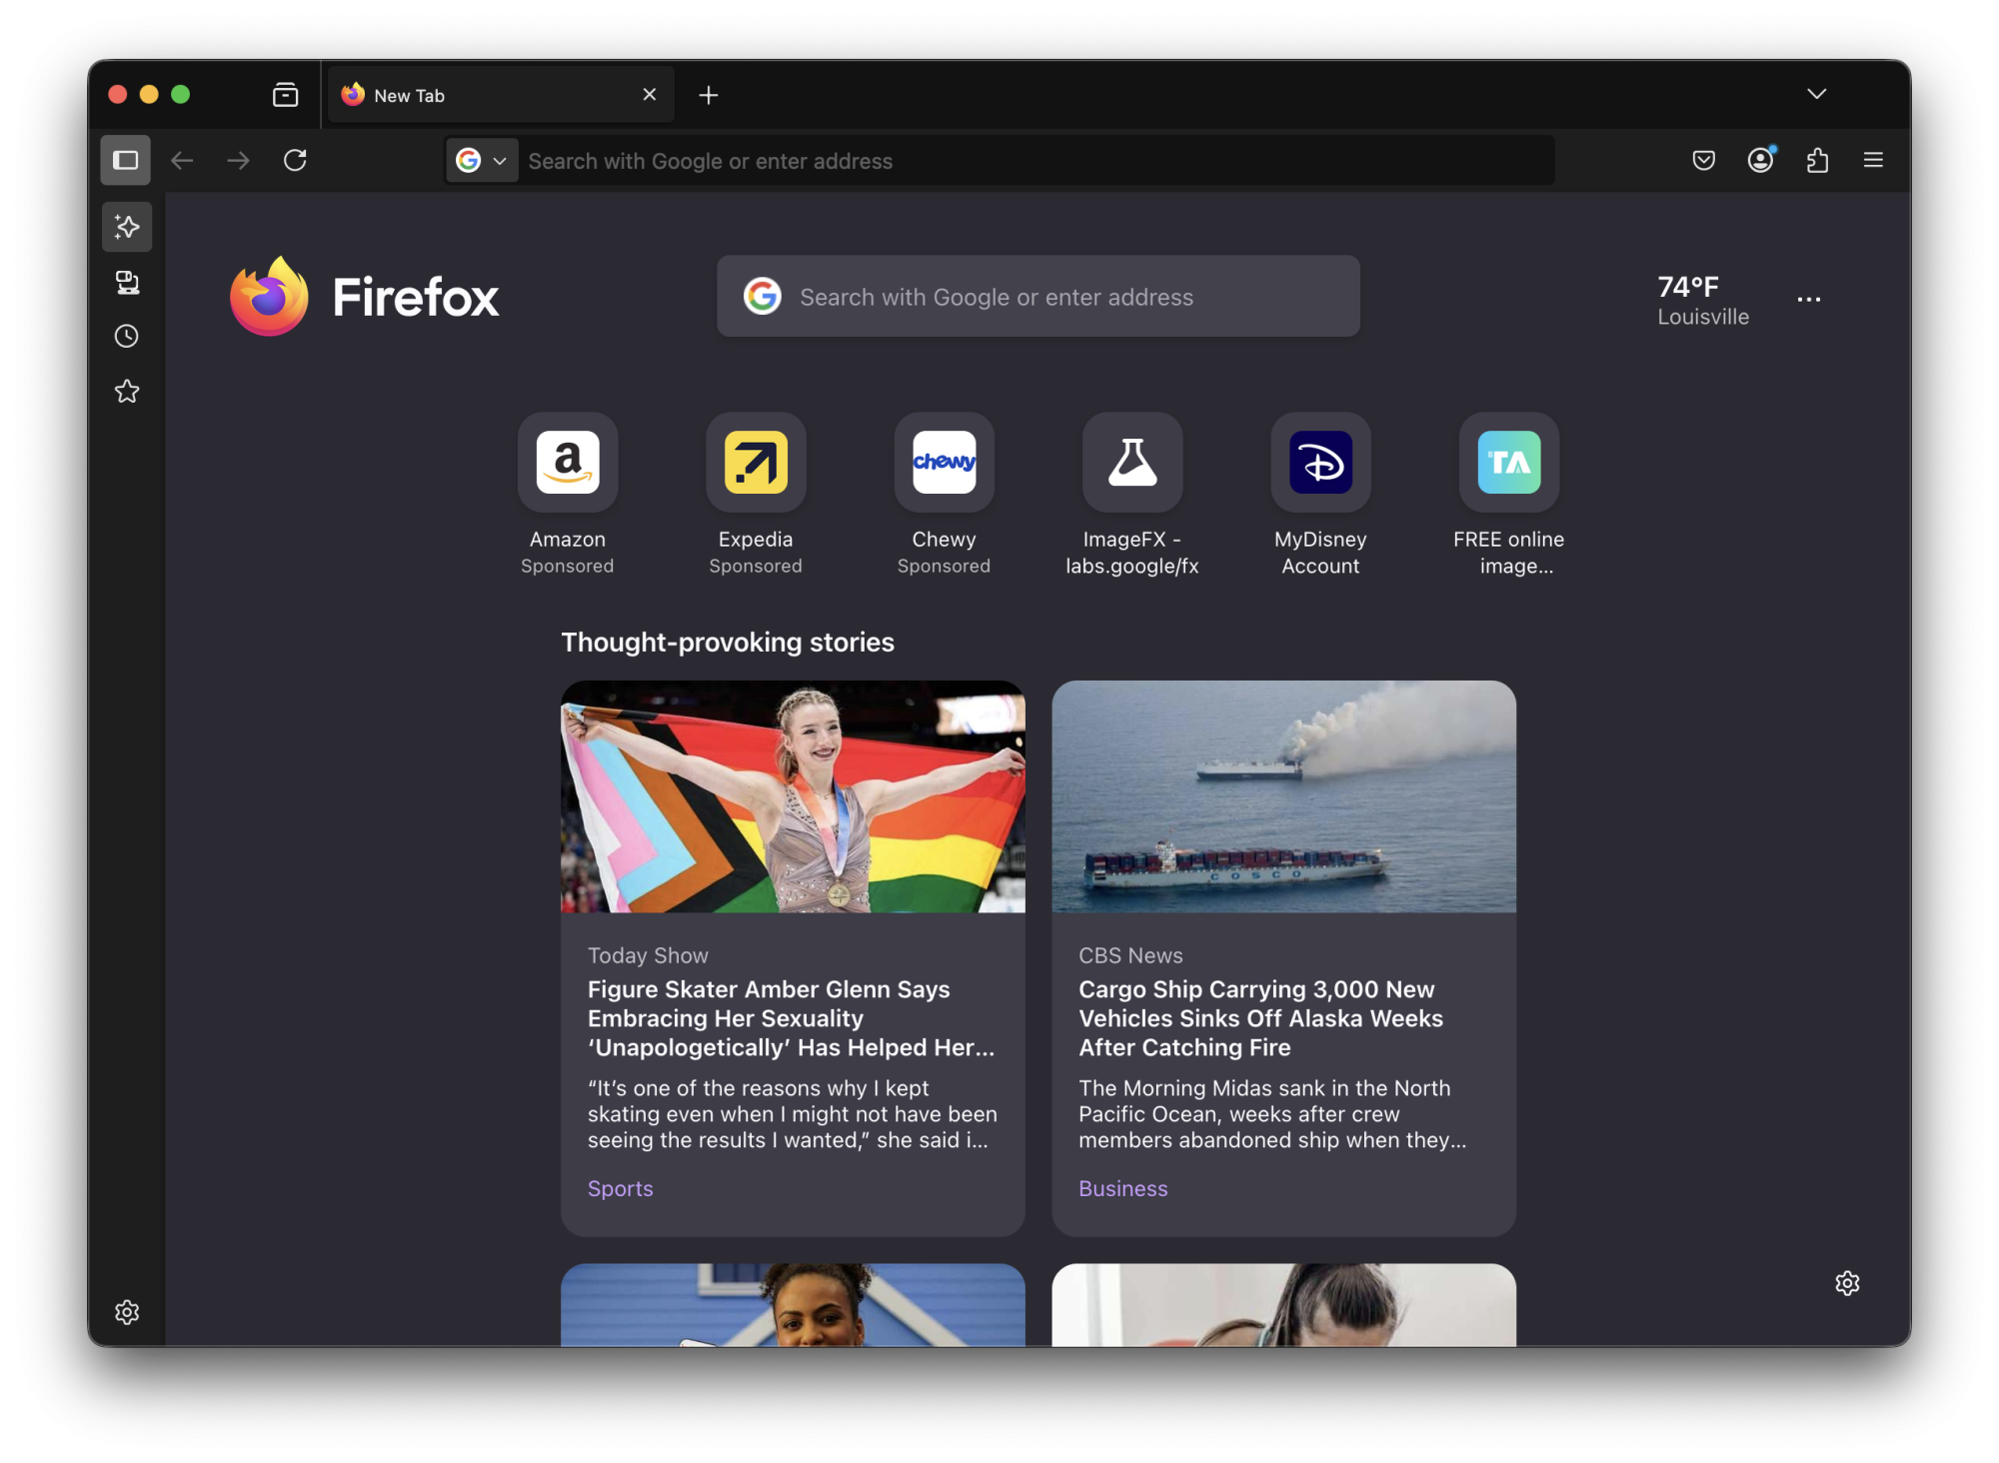The width and height of the screenshot is (1999, 1463).
Task: Close the New Tab tab
Action: coord(650,95)
